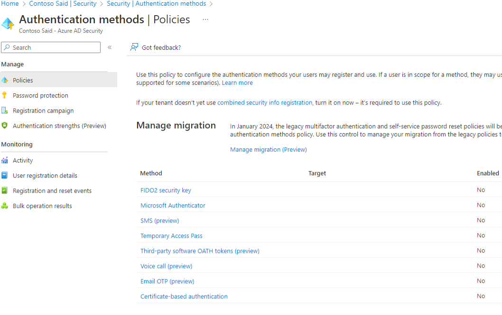This screenshot has height=315, width=502.
Task: Click the Got feedback person icon
Action: (134, 47)
